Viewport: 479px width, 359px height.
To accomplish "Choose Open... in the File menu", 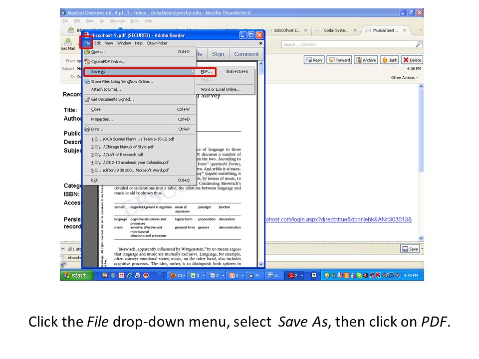I will click(140, 51).
